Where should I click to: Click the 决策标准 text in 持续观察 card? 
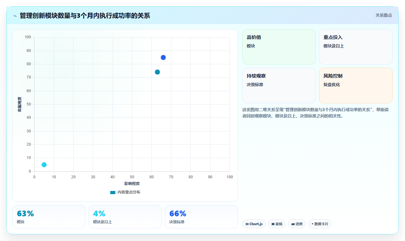pos(255,85)
